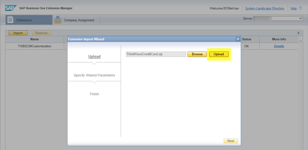The height and width of the screenshot is (150, 308).
Task: Click the OK status cell
Action: pyautogui.click(x=247, y=46)
